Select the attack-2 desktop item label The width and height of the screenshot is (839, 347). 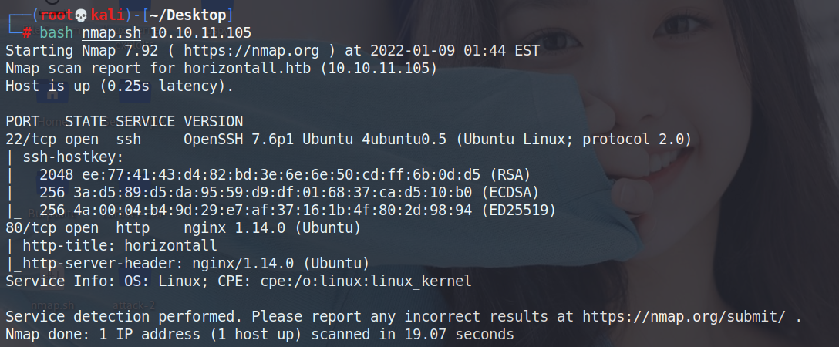point(133,305)
